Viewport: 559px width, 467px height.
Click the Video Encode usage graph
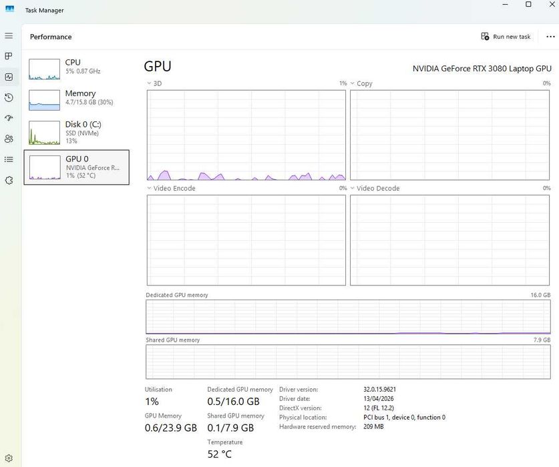pos(246,240)
